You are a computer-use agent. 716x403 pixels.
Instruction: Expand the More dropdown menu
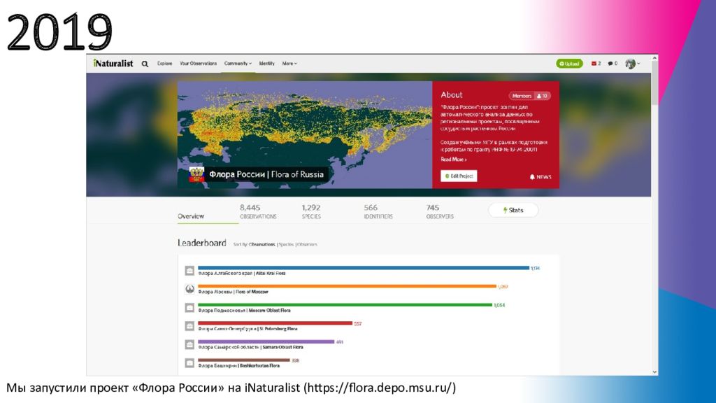pyautogui.click(x=289, y=64)
